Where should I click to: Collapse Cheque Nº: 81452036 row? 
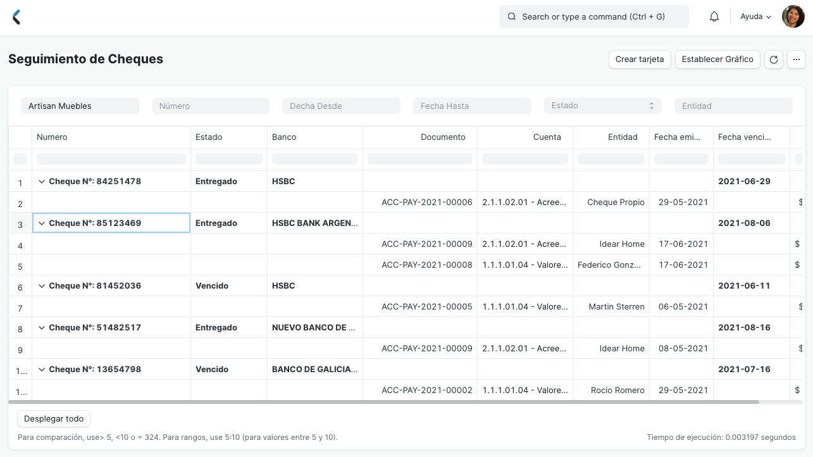click(x=42, y=286)
